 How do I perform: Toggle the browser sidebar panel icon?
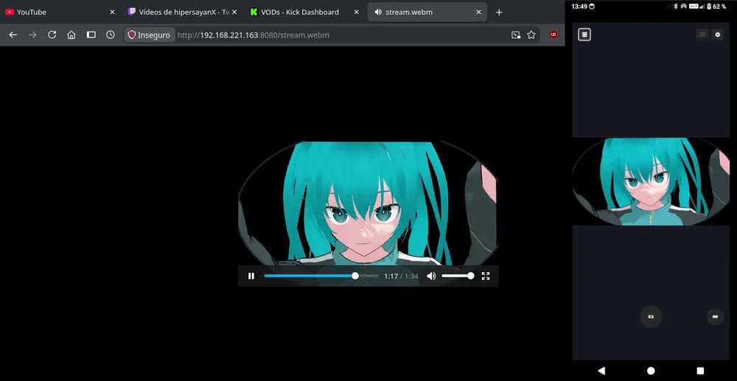tap(91, 35)
